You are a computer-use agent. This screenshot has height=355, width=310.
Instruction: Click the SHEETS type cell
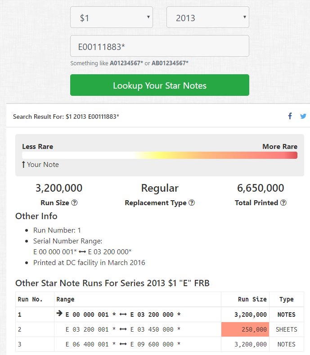(x=287, y=329)
